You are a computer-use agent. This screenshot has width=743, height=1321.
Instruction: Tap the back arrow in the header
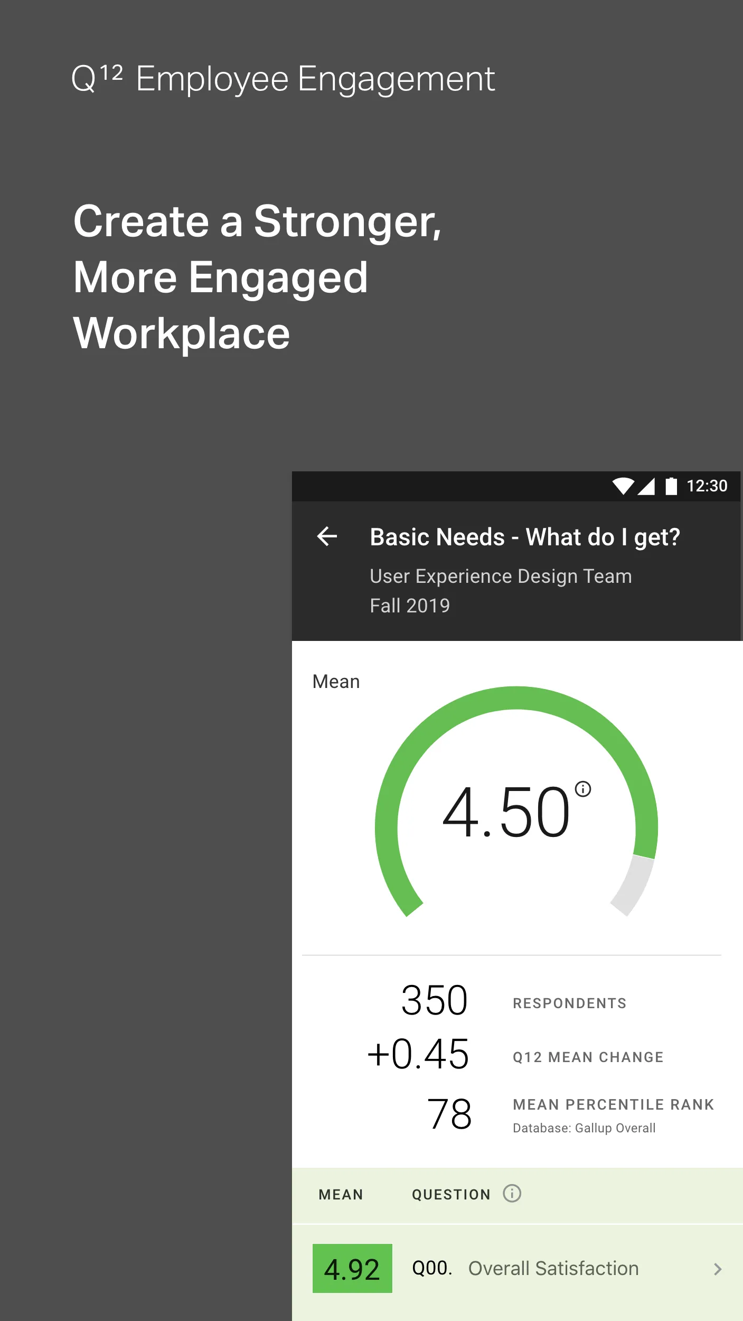click(x=327, y=536)
